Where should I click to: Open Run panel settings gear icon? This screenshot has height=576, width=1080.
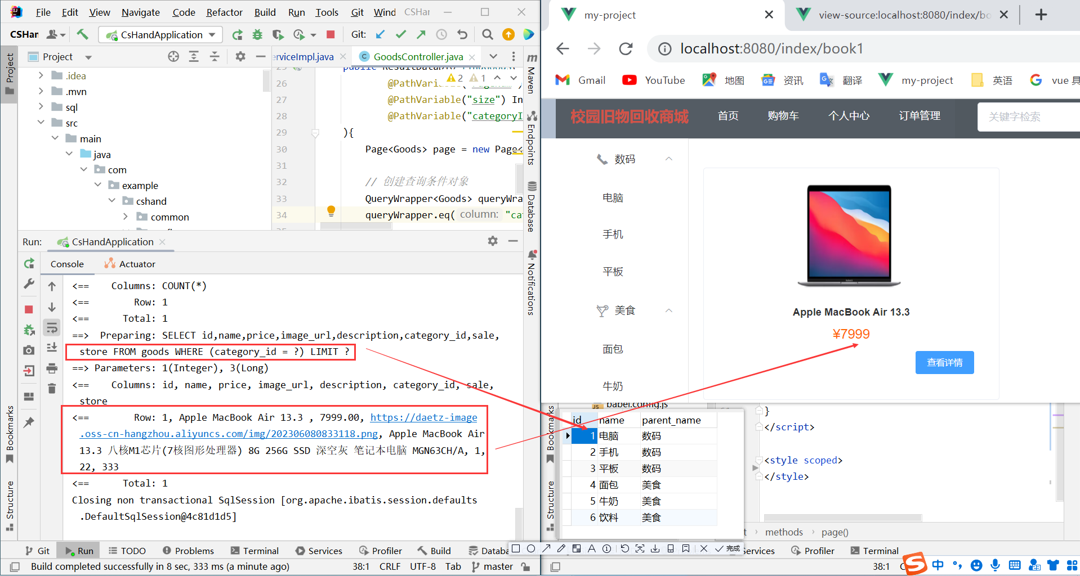pos(493,241)
